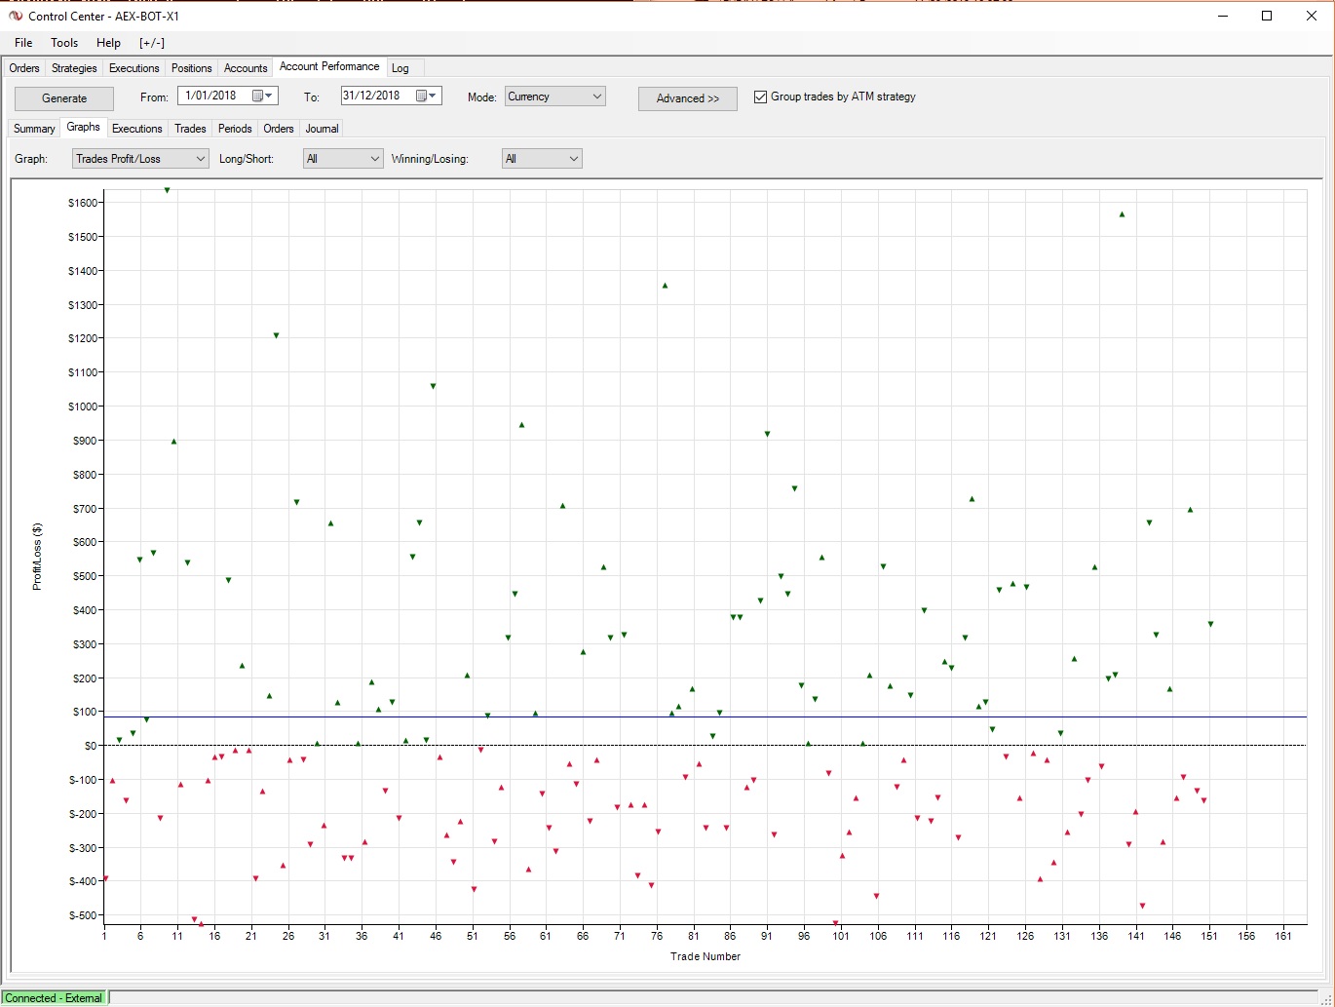1335x1007 pixels.
Task: Click the Advanced >> button
Action: (x=688, y=98)
